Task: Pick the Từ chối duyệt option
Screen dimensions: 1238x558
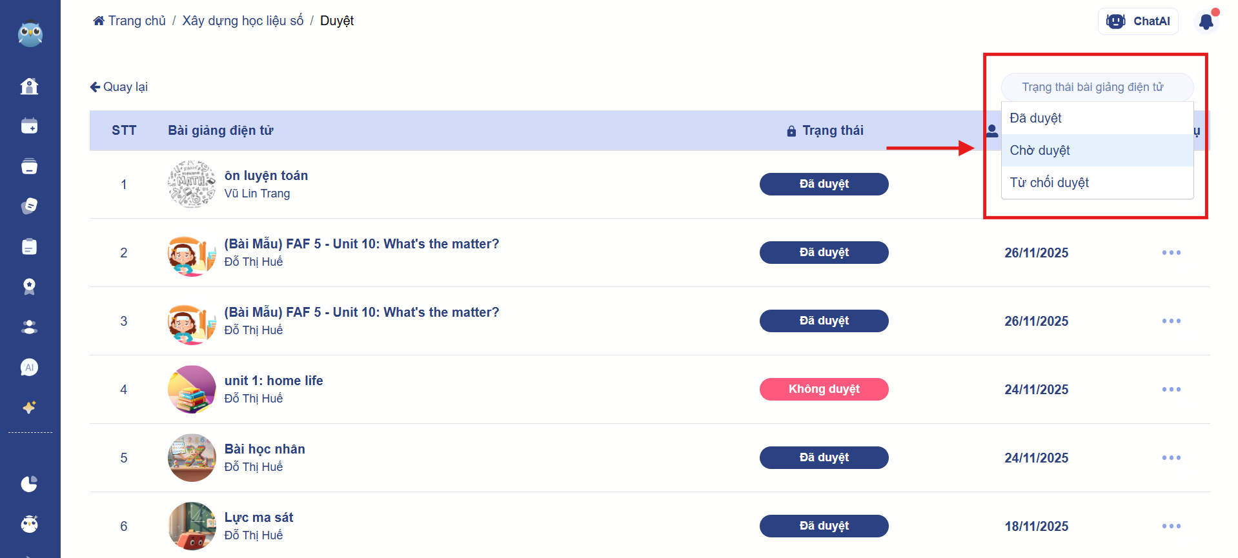Action: pos(1049,183)
